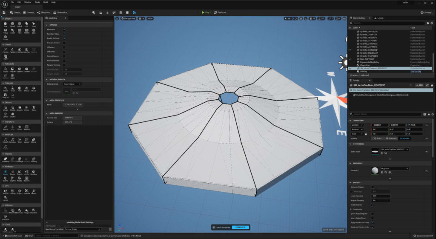Activate the BakeTx attributes tool
Screen dimensions: 436x239
(27, 179)
